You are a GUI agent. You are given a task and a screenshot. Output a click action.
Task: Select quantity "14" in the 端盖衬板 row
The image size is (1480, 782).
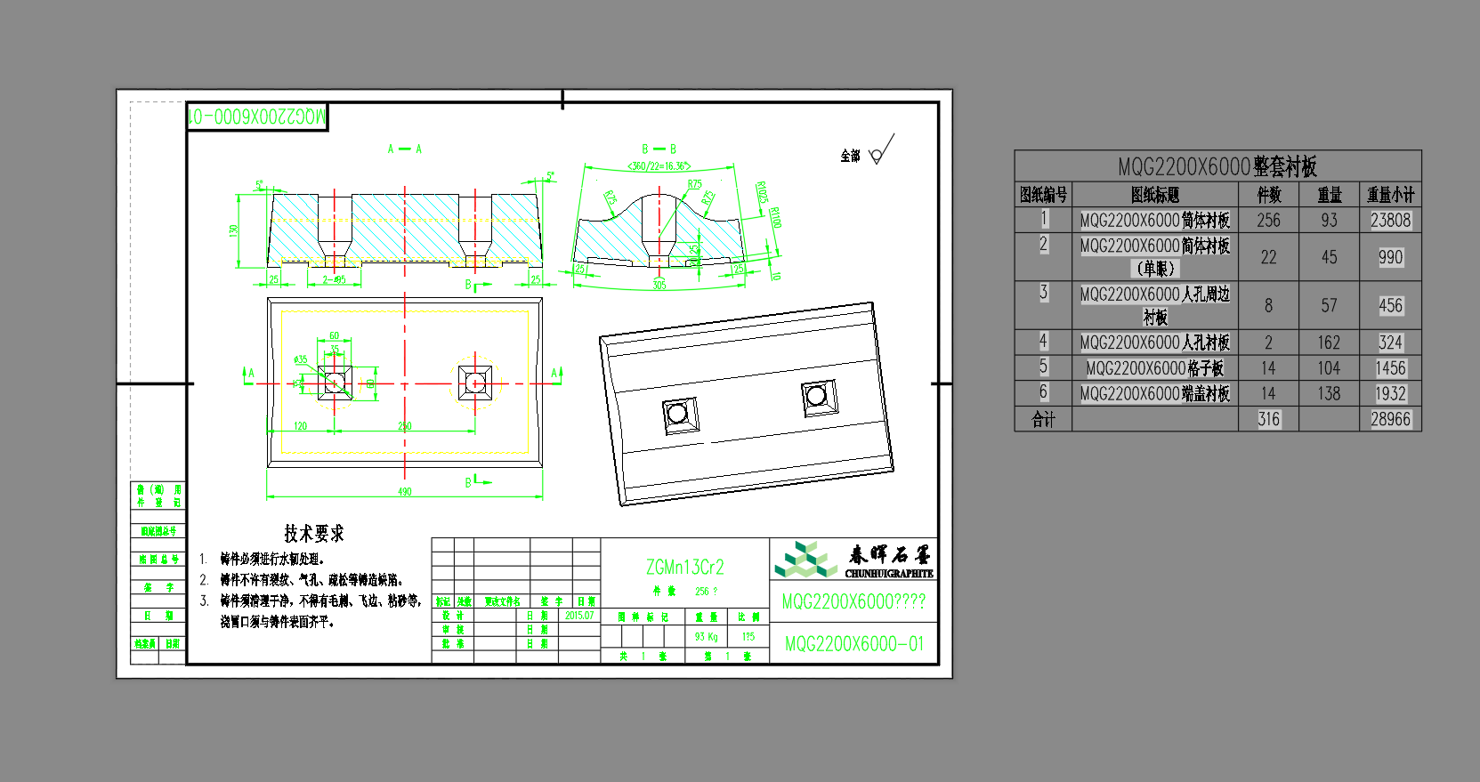[x=1268, y=393]
